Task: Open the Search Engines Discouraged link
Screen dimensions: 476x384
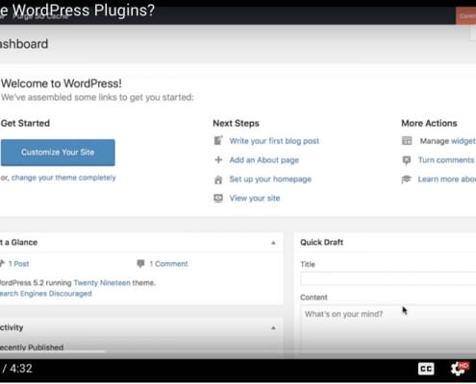Action: tap(46, 294)
